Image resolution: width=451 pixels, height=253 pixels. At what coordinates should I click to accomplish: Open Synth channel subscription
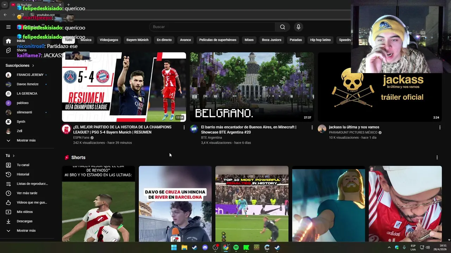click(x=27, y=122)
